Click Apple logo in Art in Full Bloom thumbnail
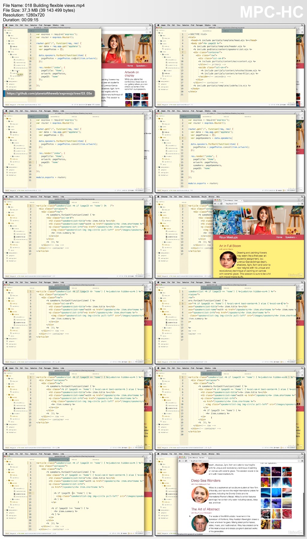 [x=158, y=197]
